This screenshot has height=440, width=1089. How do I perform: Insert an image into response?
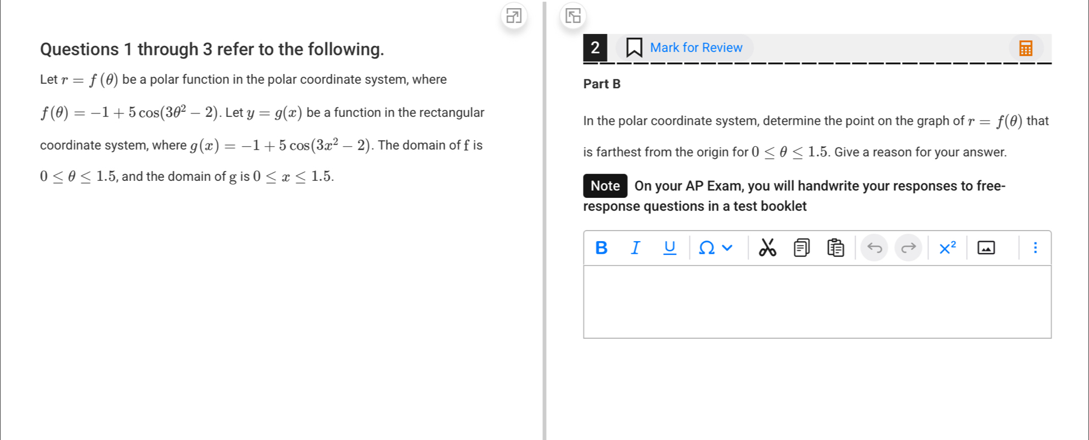click(x=986, y=248)
